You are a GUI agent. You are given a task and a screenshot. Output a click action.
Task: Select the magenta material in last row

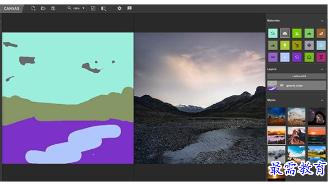[321, 57]
